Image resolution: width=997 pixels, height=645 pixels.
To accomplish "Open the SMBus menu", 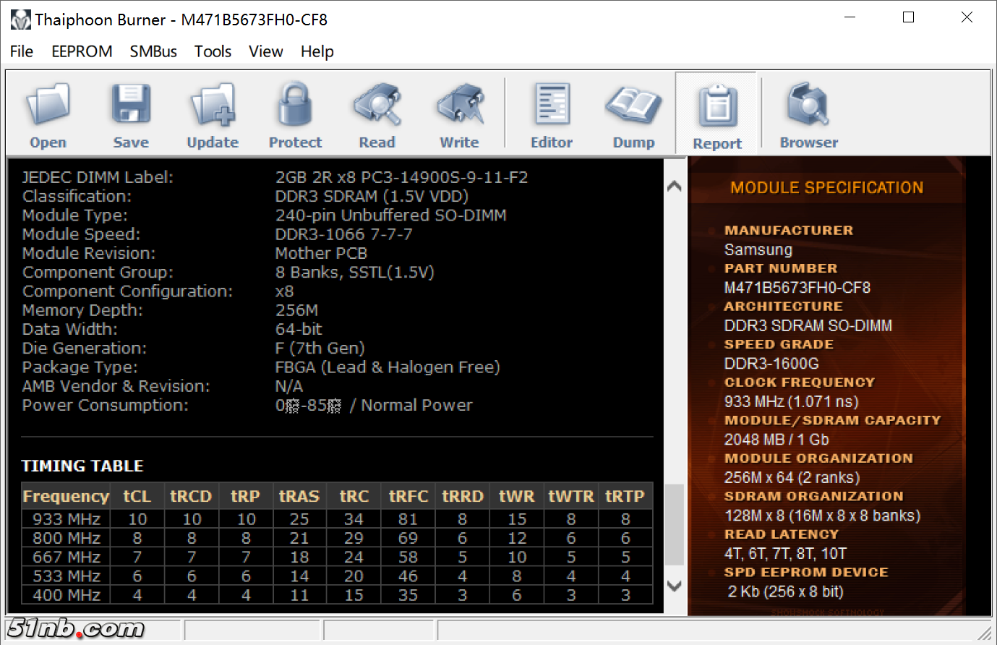I will point(153,51).
